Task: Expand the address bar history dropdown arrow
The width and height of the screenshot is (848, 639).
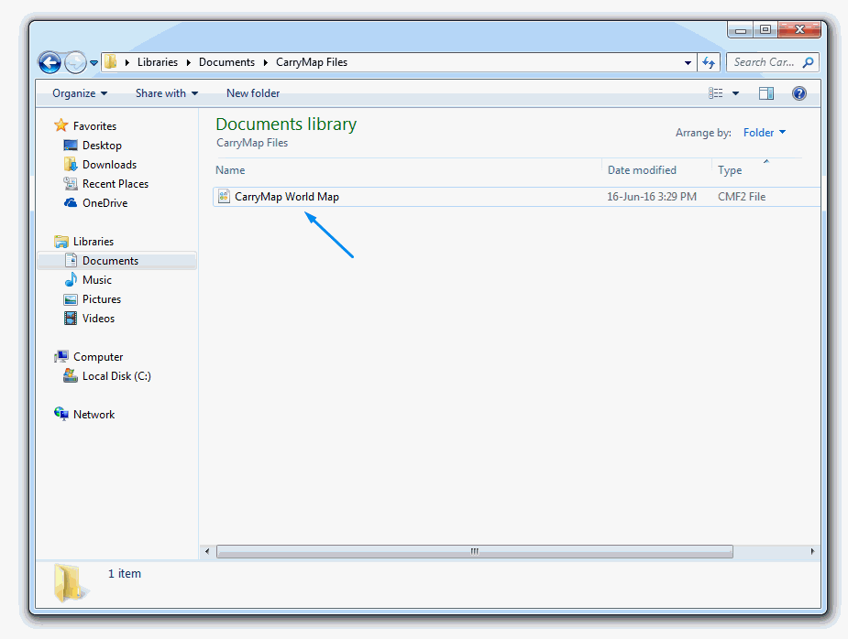Action: coord(688,63)
